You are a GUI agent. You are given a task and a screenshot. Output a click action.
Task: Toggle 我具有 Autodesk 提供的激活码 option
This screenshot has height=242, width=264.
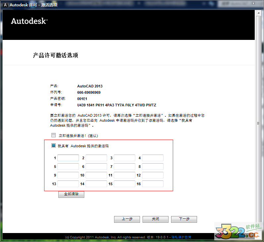click(53, 146)
